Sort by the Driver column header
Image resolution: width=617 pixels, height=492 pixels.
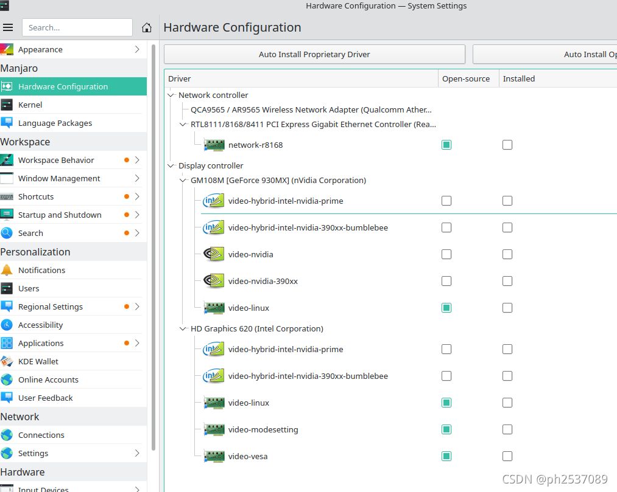301,78
